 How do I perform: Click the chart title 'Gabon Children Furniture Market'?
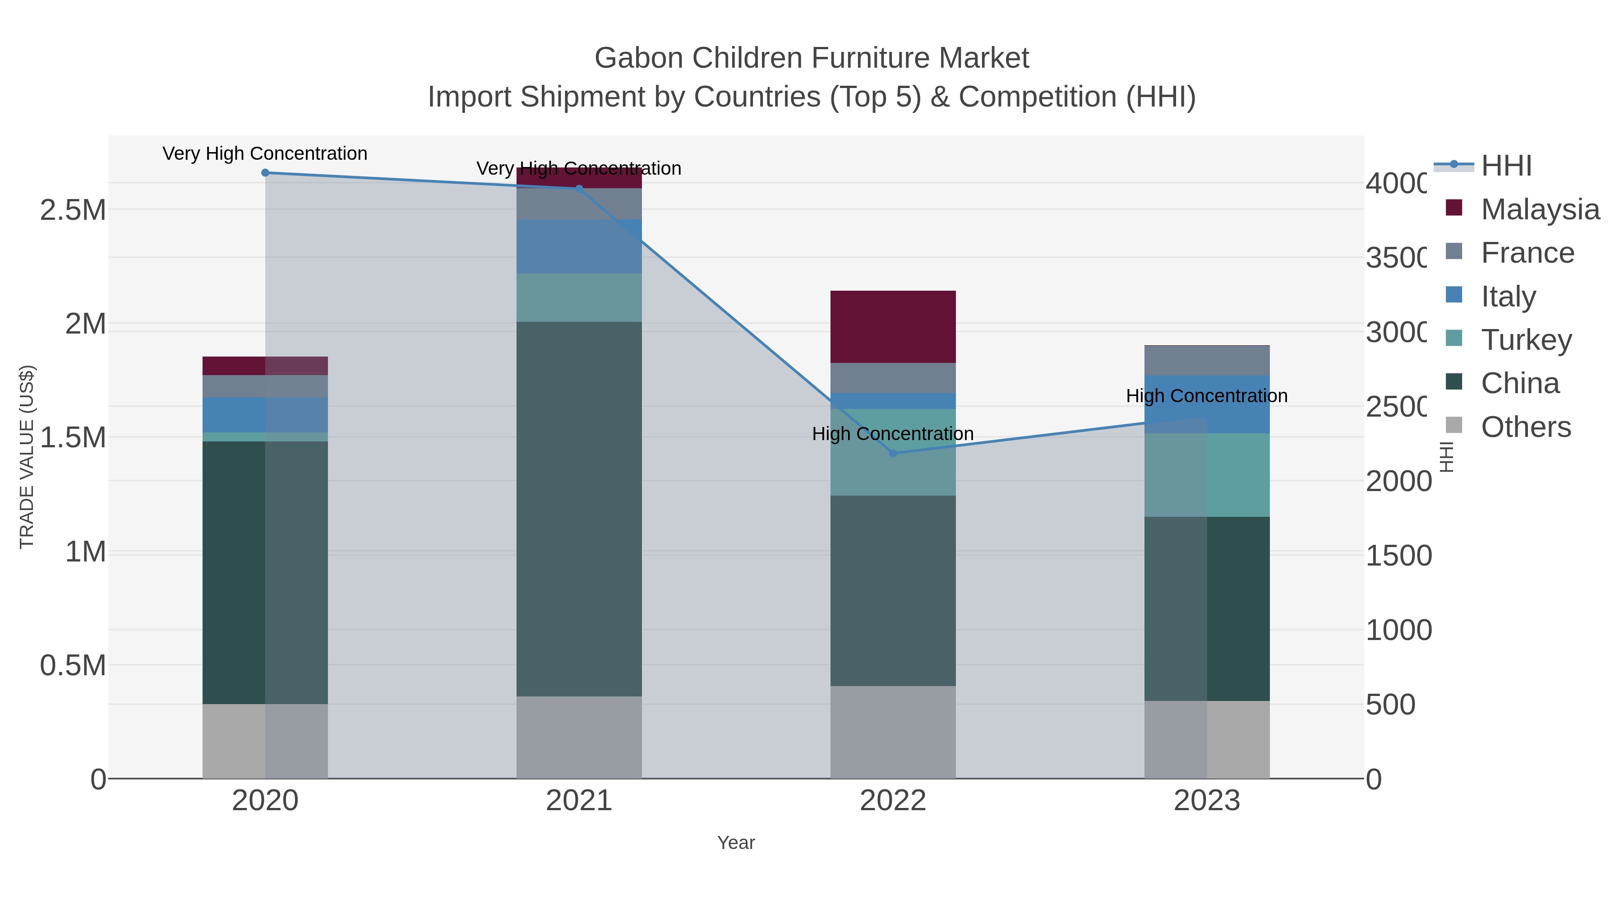pyautogui.click(x=812, y=58)
